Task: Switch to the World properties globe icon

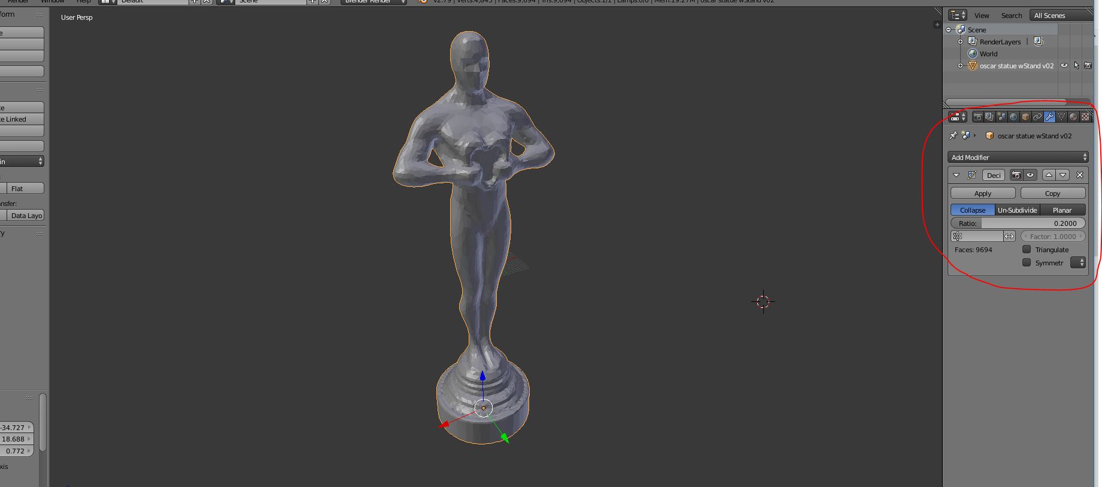Action: pyautogui.click(x=1013, y=117)
